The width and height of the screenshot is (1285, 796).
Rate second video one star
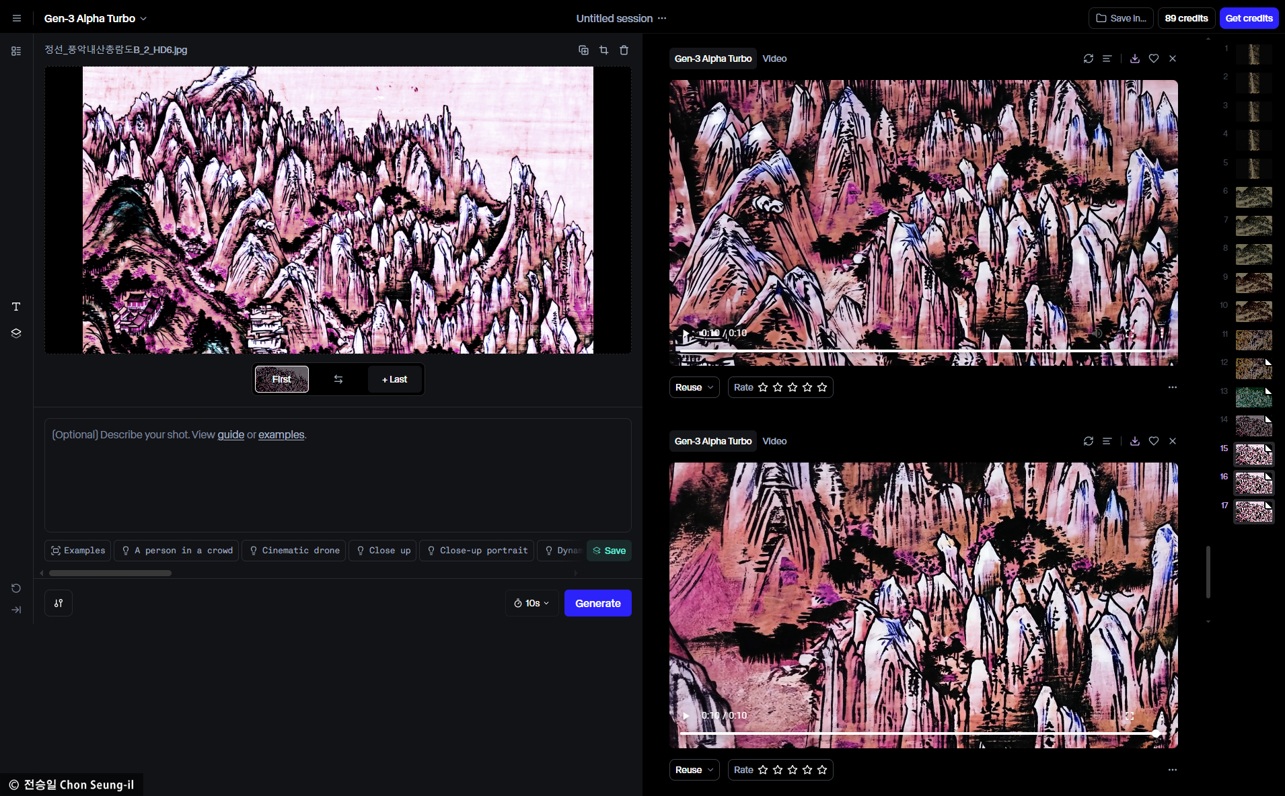pos(763,770)
